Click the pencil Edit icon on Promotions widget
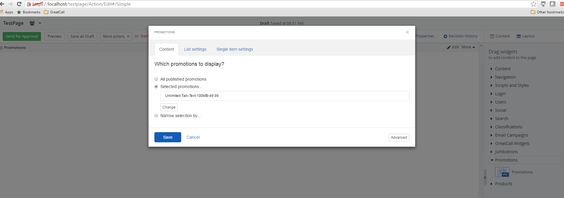The image size is (564, 198). point(449,47)
